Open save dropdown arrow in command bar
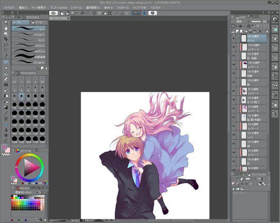 [77, 13]
